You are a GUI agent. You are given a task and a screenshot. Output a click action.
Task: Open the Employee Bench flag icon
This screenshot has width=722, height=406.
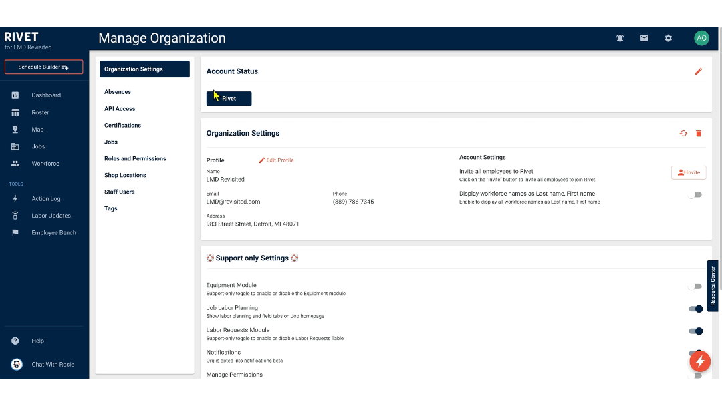[15, 232]
